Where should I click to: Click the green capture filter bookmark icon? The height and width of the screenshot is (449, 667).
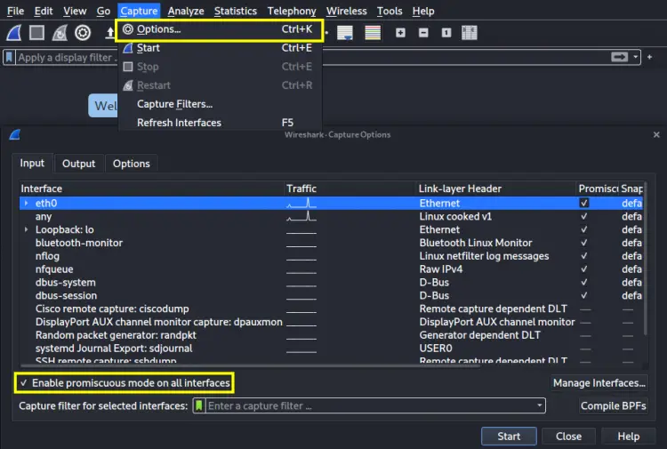198,405
